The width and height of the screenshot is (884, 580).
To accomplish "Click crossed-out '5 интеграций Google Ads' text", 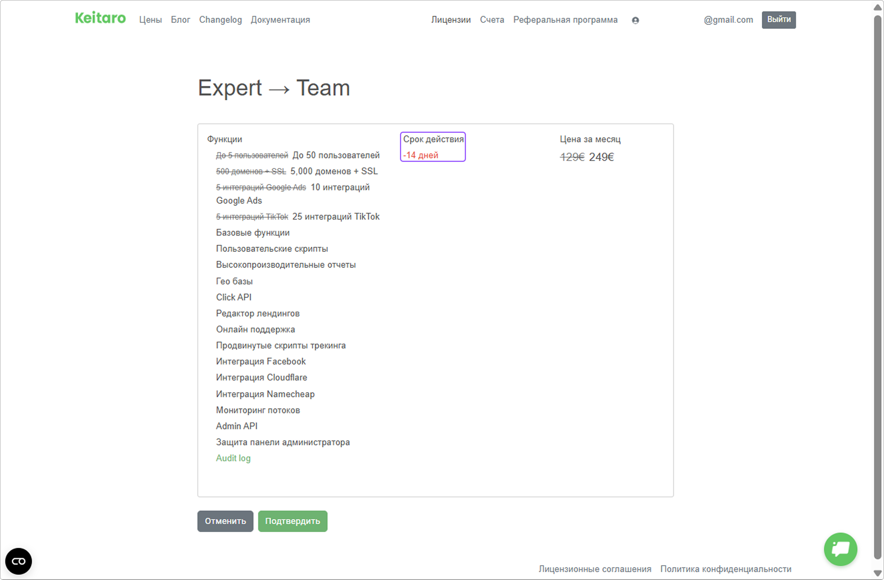I will [261, 188].
